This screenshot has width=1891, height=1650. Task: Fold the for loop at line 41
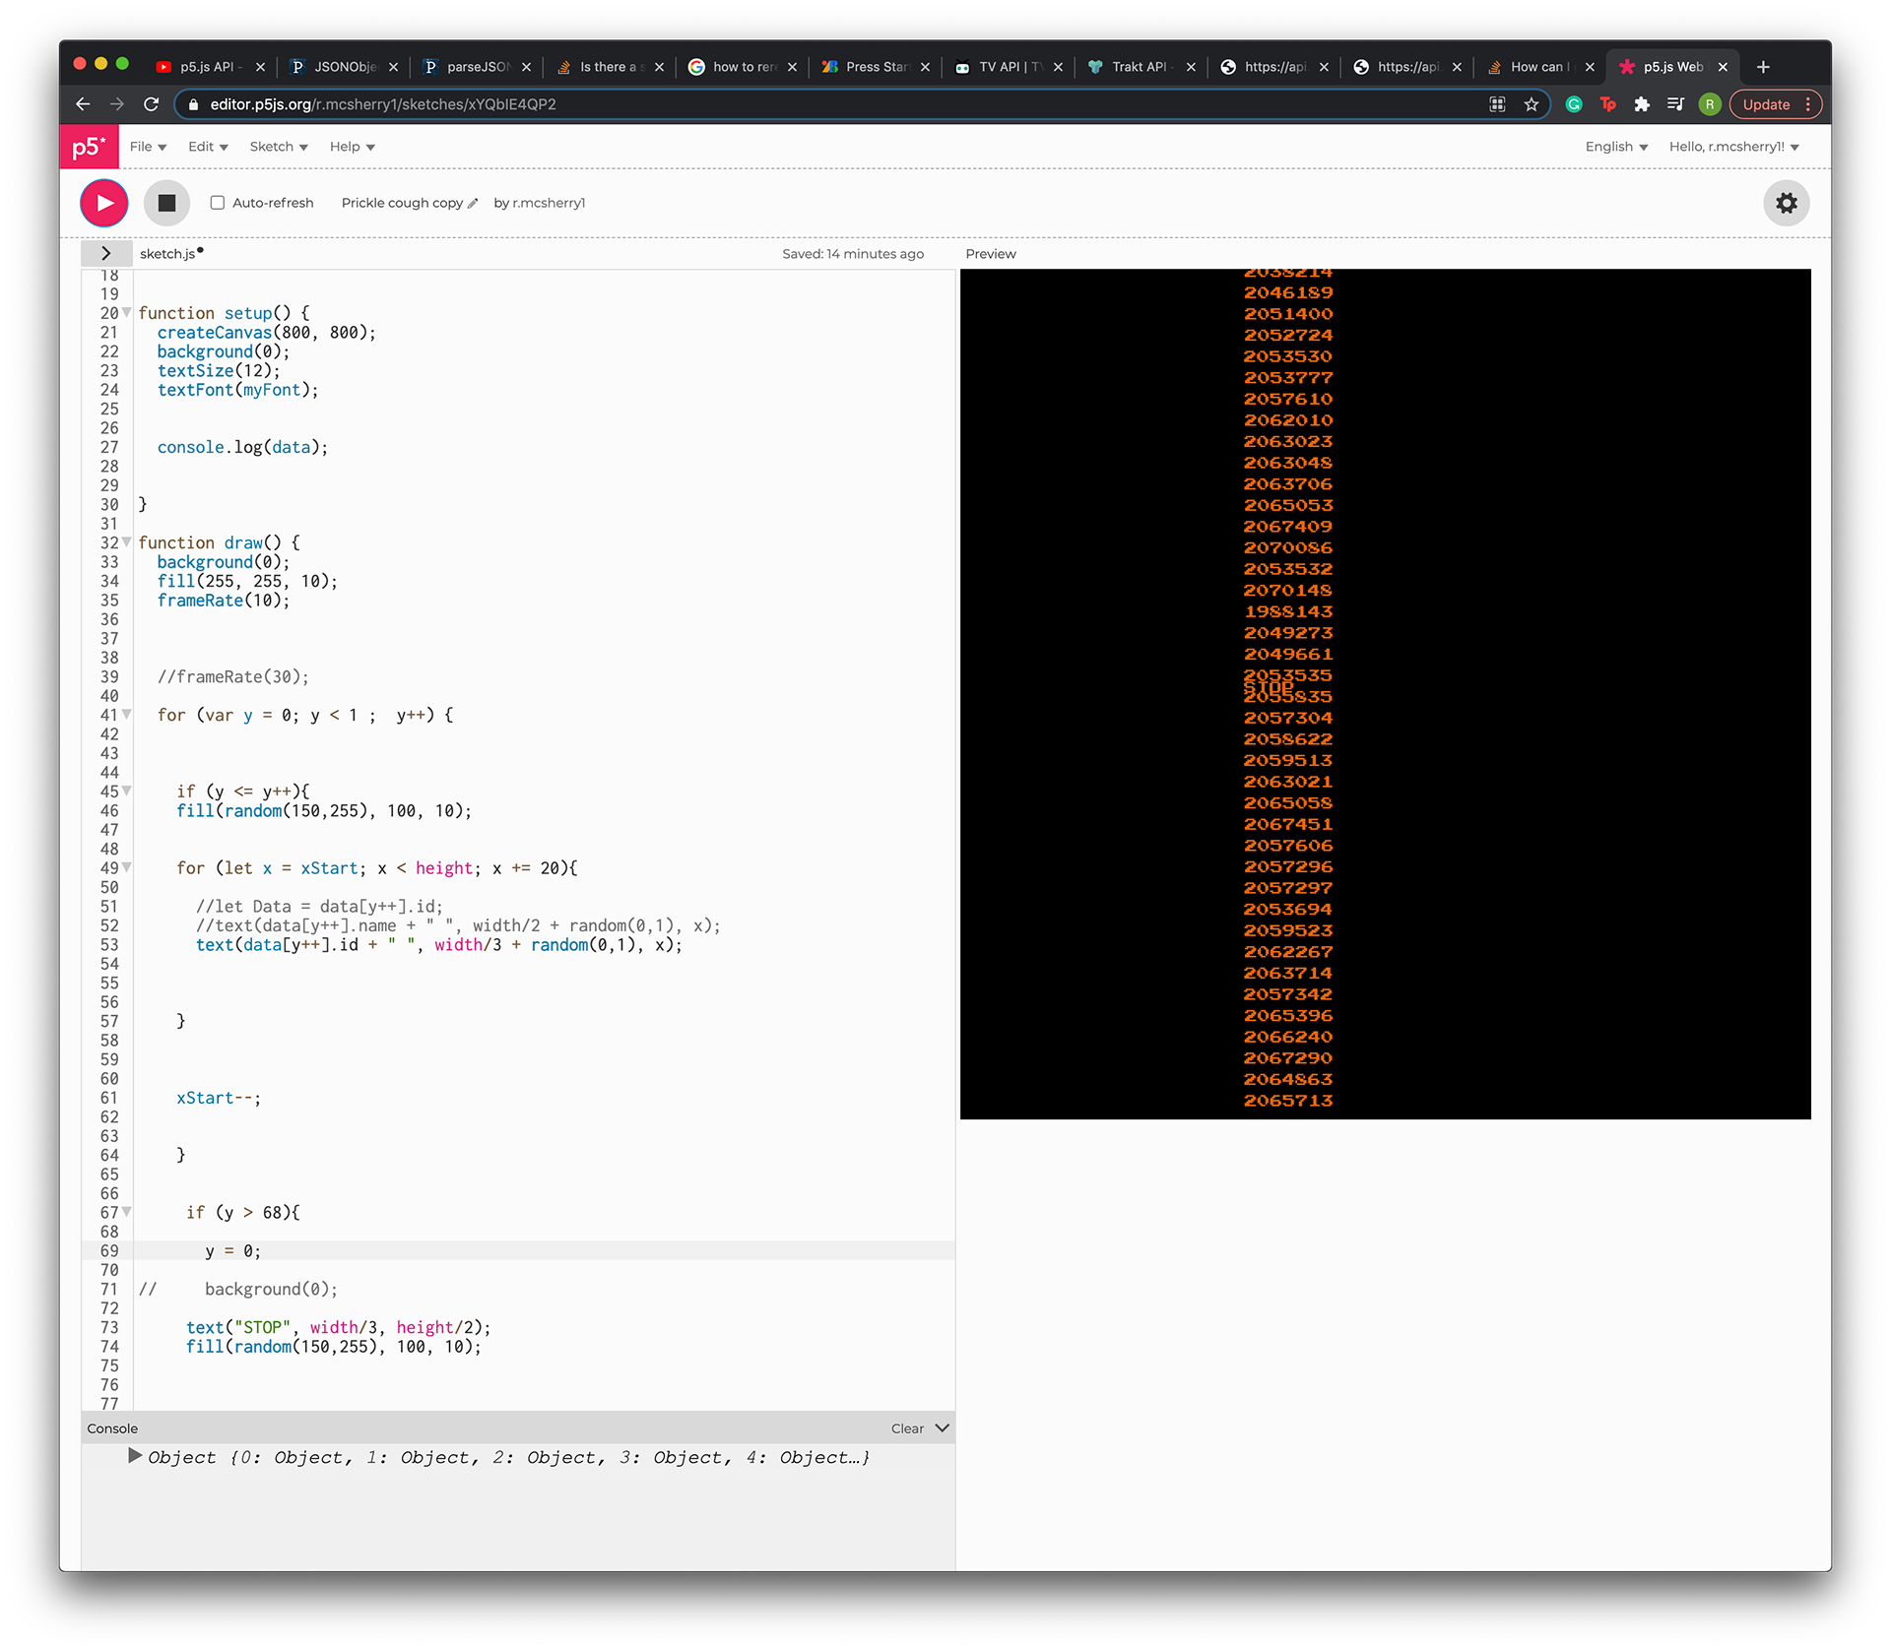click(x=126, y=715)
